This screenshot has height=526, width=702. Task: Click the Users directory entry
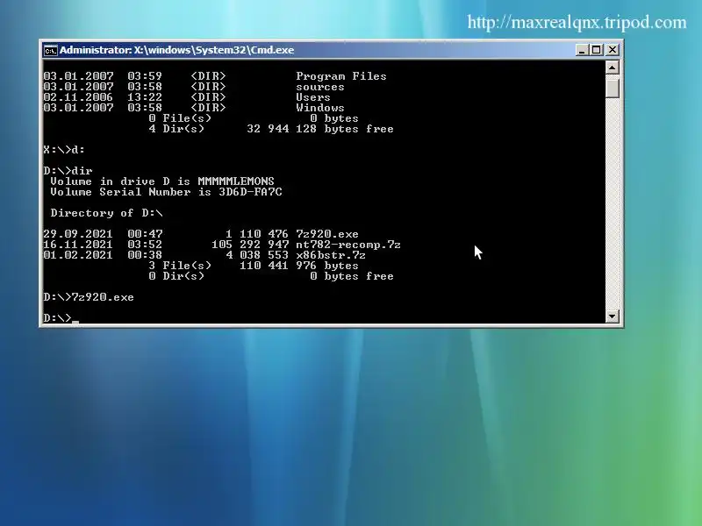313,97
